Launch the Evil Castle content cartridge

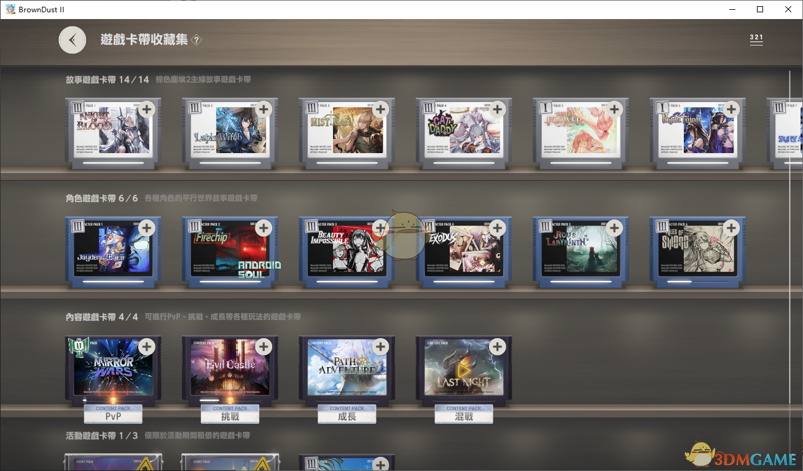[x=230, y=370]
